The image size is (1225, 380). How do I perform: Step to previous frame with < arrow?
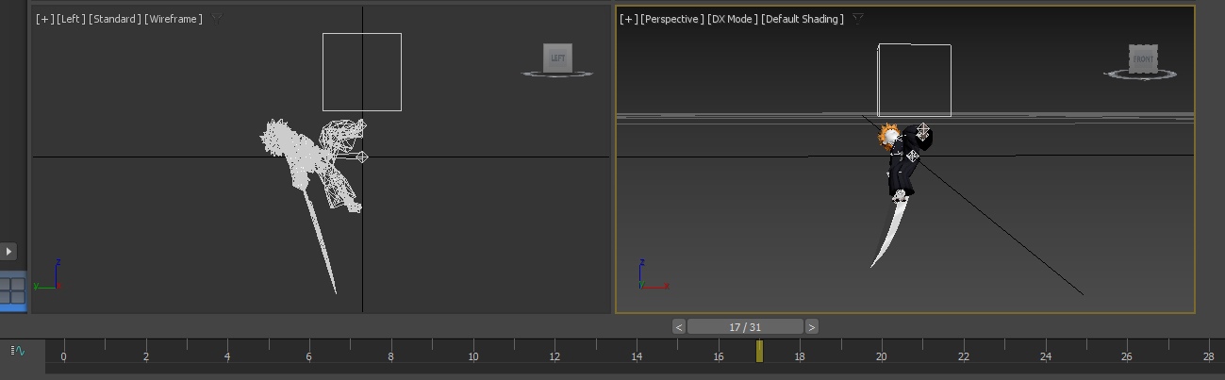(x=679, y=326)
